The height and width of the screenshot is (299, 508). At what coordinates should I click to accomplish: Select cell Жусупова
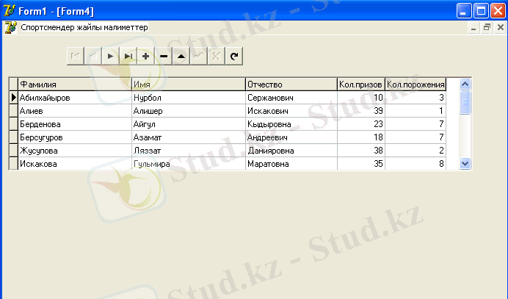pos(75,151)
